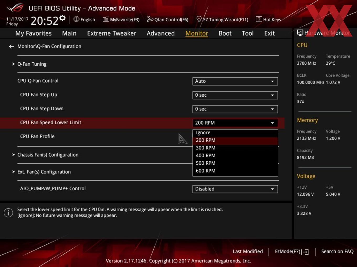Expand Chassis Fan(s) Configuration
The image size is (357, 267).
[x=48, y=155]
